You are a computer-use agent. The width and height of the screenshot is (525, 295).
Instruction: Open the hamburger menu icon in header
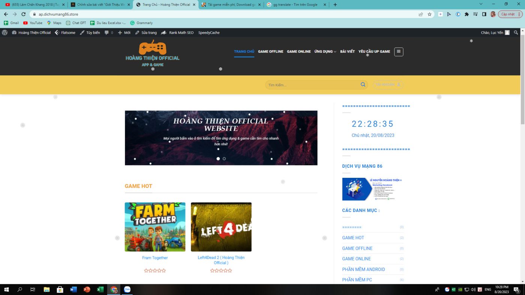pos(399,52)
